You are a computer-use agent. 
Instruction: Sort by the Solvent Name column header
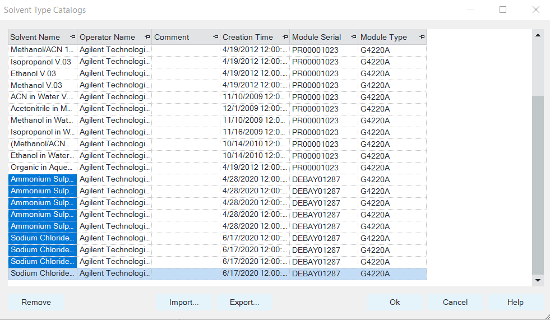35,37
